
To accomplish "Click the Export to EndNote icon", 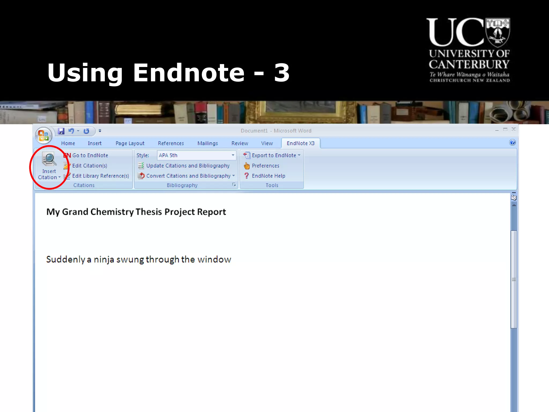I will [247, 155].
